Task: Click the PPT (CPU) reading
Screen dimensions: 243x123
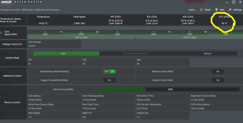Action: tap(116, 22)
